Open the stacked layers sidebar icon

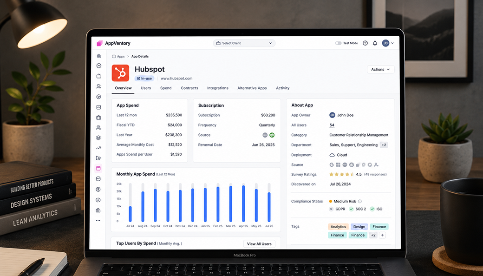pos(98,138)
